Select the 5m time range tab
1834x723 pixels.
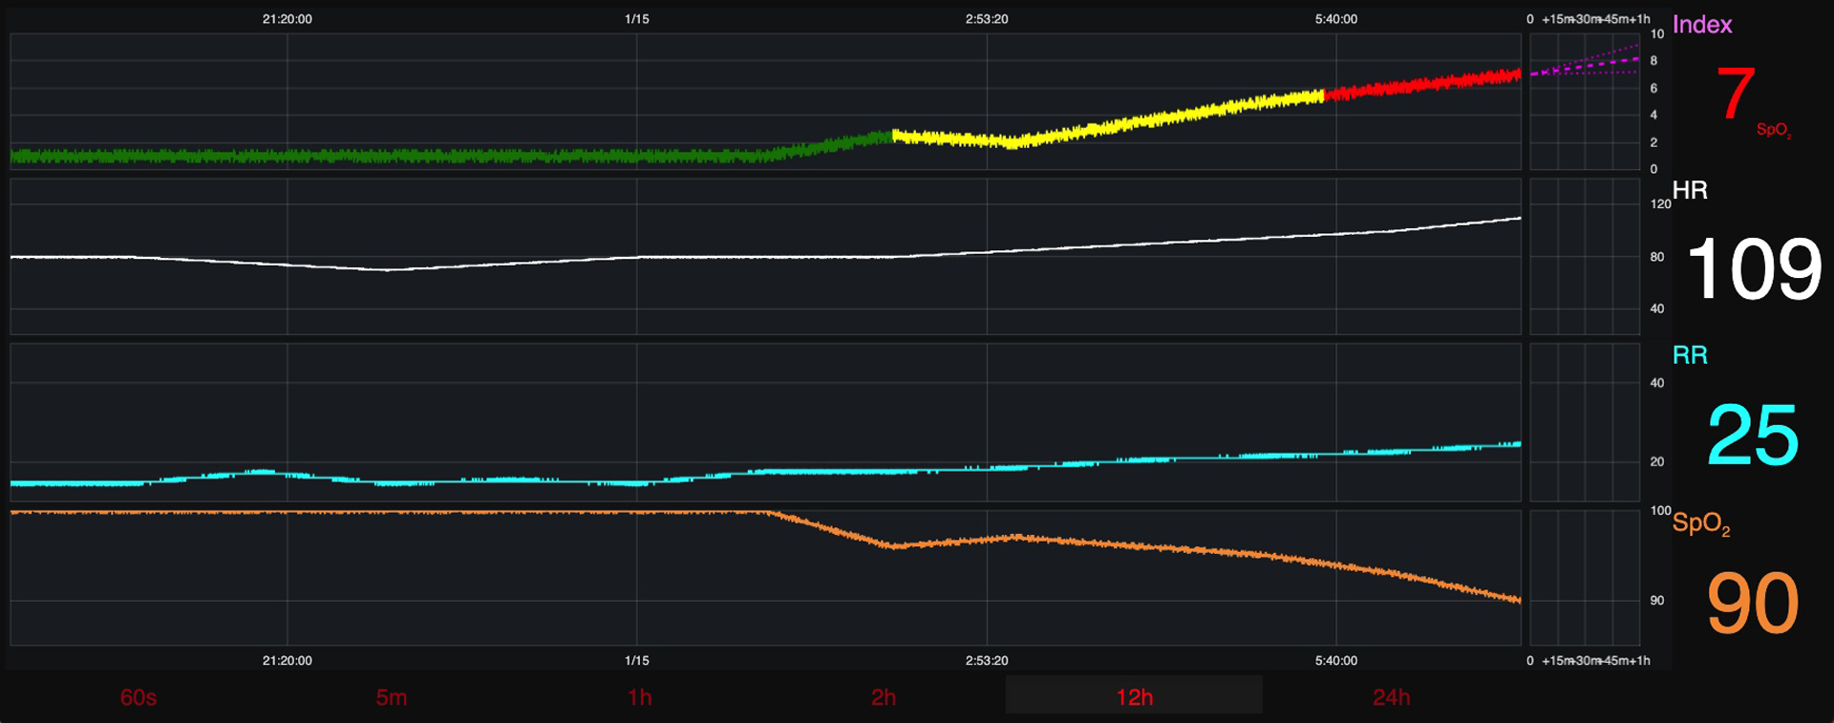coord(392,697)
